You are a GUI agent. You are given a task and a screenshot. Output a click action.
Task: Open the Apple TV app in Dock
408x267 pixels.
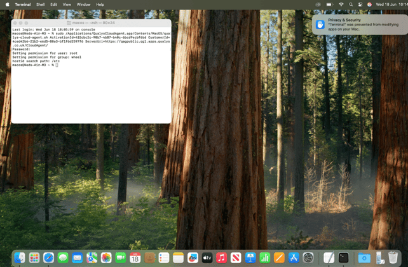pos(207,258)
